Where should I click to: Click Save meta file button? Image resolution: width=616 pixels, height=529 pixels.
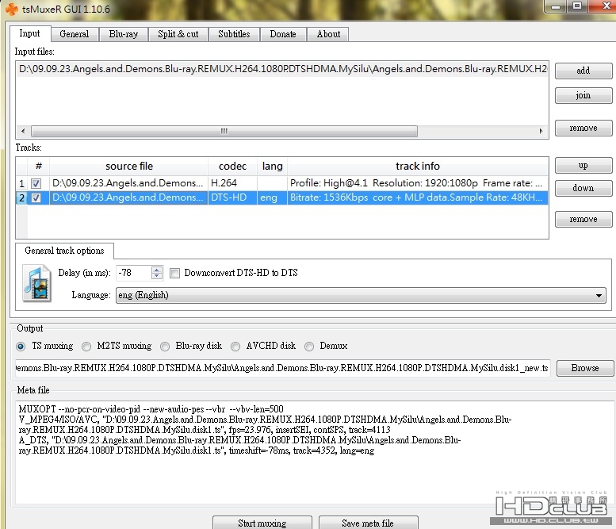click(x=368, y=523)
